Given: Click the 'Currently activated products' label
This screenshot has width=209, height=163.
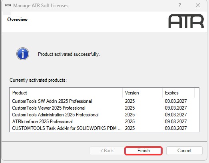Looking at the screenshot, I should click(38, 80).
